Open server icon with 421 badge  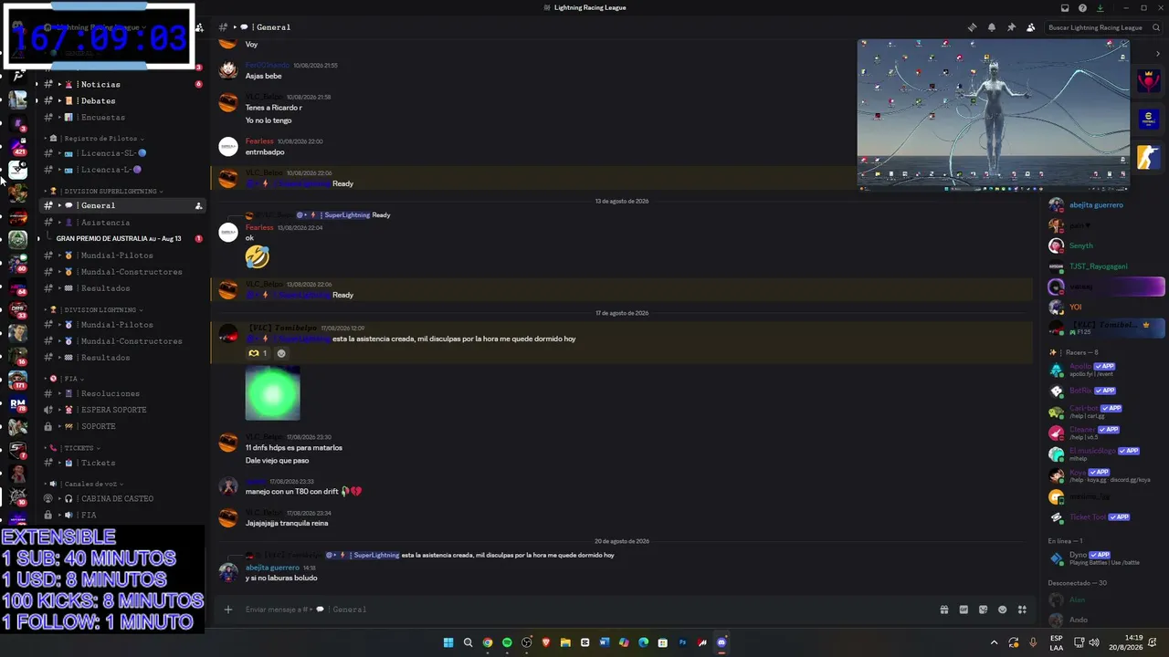(x=17, y=146)
